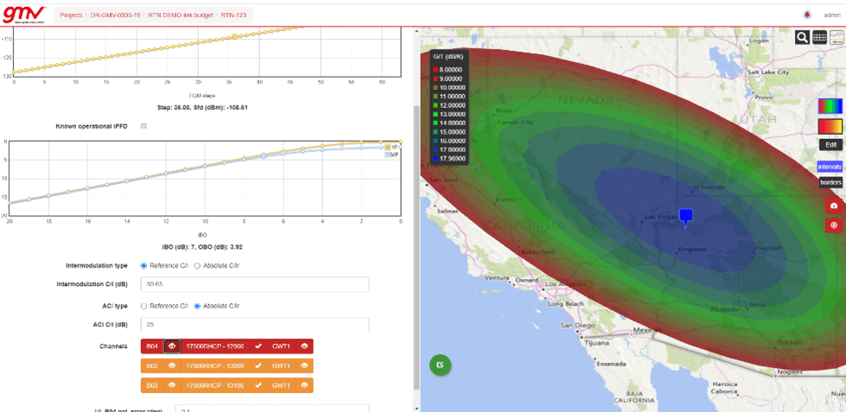Click the MP legend entry on IBO chart
Viewport: 846px width, 412px height.
391,155
